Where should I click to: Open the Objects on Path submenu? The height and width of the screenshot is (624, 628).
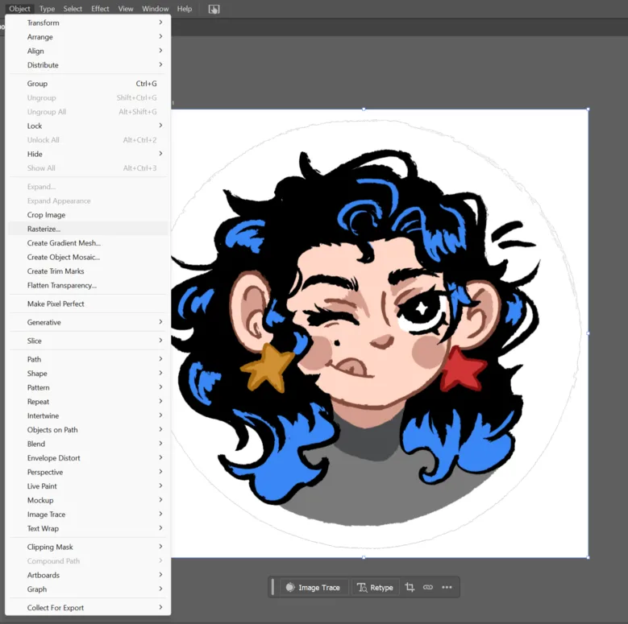(88, 430)
